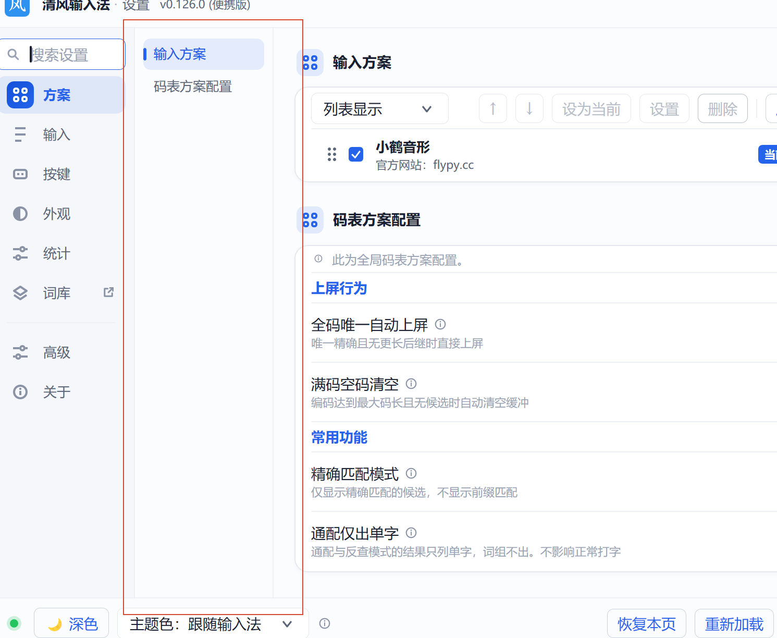Click the green status indicator dot
The image size is (777, 638).
14,623
